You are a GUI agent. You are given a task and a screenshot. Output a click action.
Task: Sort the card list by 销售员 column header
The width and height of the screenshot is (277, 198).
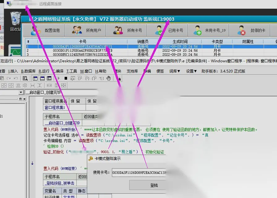143,42
